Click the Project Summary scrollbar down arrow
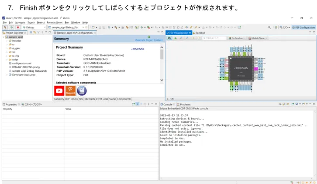This screenshot has height=184, width=317. (162, 80)
